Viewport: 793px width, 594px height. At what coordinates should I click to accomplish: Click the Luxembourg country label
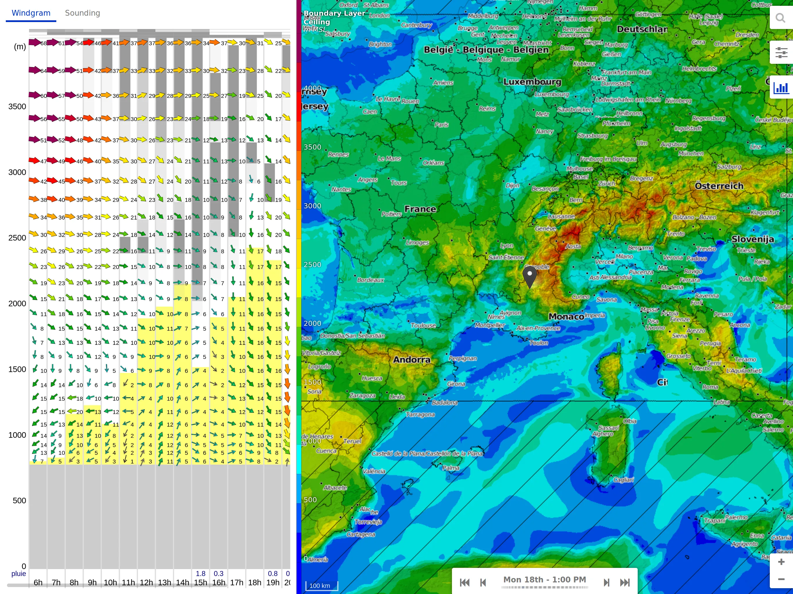coord(532,82)
